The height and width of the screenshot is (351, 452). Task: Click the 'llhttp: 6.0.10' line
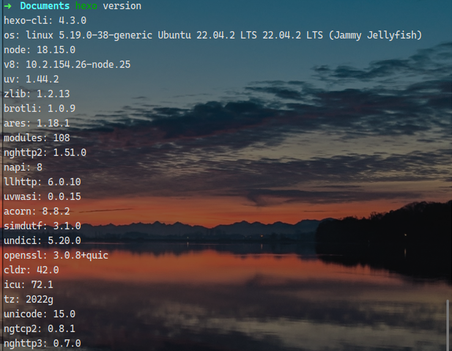[42, 182]
